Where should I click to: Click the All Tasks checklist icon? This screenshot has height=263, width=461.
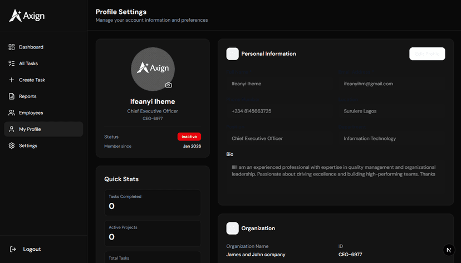coord(12,64)
